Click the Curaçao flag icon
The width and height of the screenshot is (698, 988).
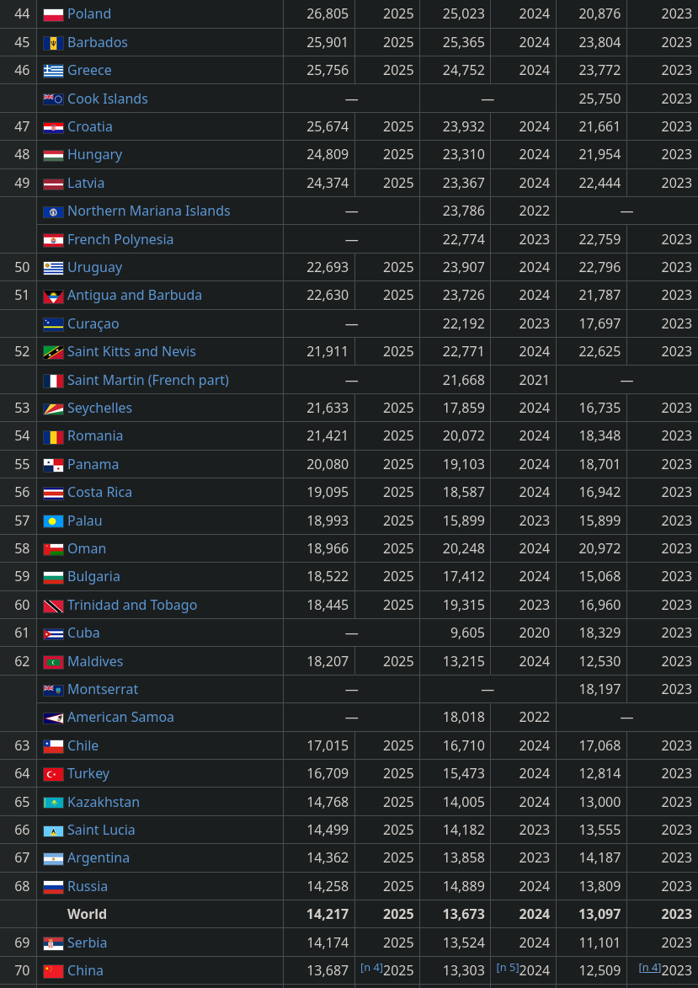pos(53,324)
